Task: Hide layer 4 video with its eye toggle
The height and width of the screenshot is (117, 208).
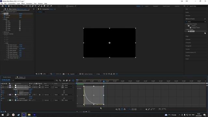Action: [x=1, y=100]
